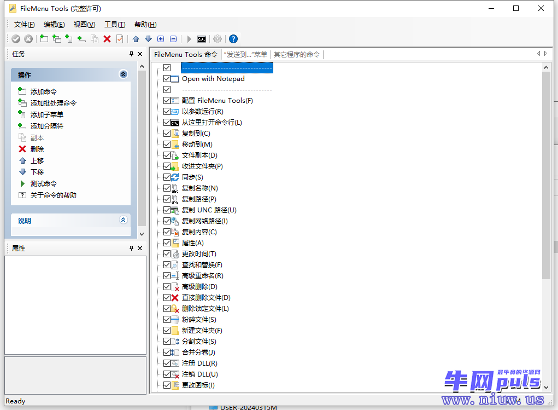The height and width of the screenshot is (410, 558).
Task: Select the 复制 UNC 路径(U) command
Action: click(x=209, y=210)
